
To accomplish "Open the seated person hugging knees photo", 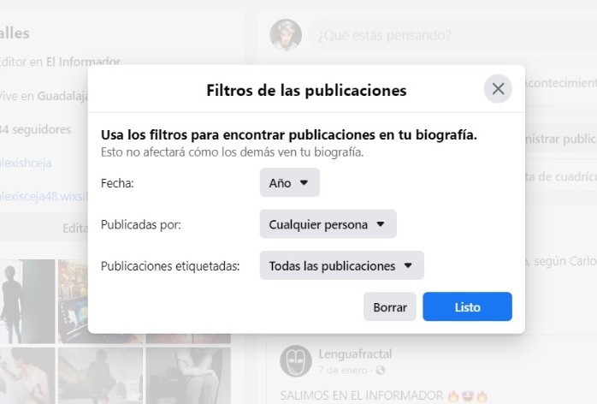I will click(187, 375).
